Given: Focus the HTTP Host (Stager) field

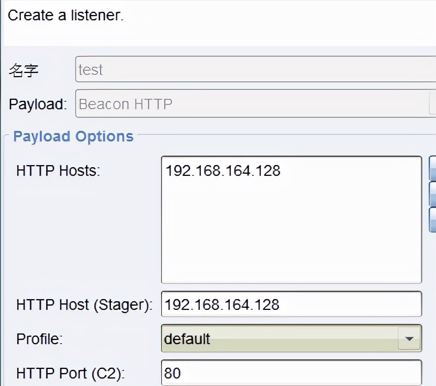Looking at the screenshot, I should pyautogui.click(x=291, y=305).
